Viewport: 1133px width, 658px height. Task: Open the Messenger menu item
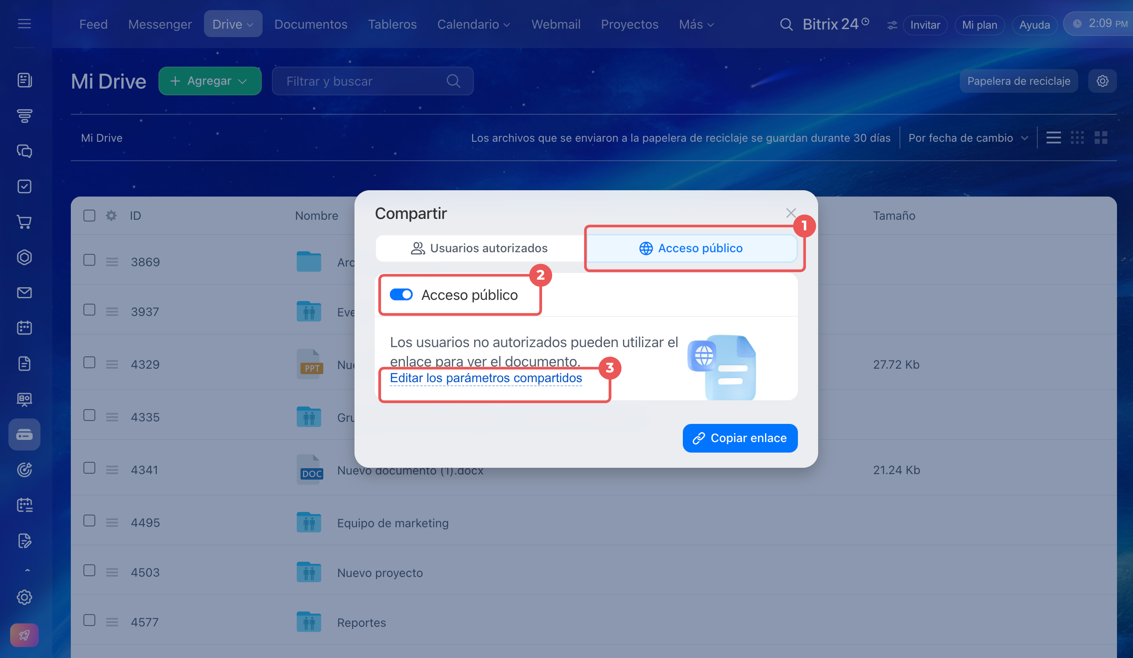(x=160, y=24)
